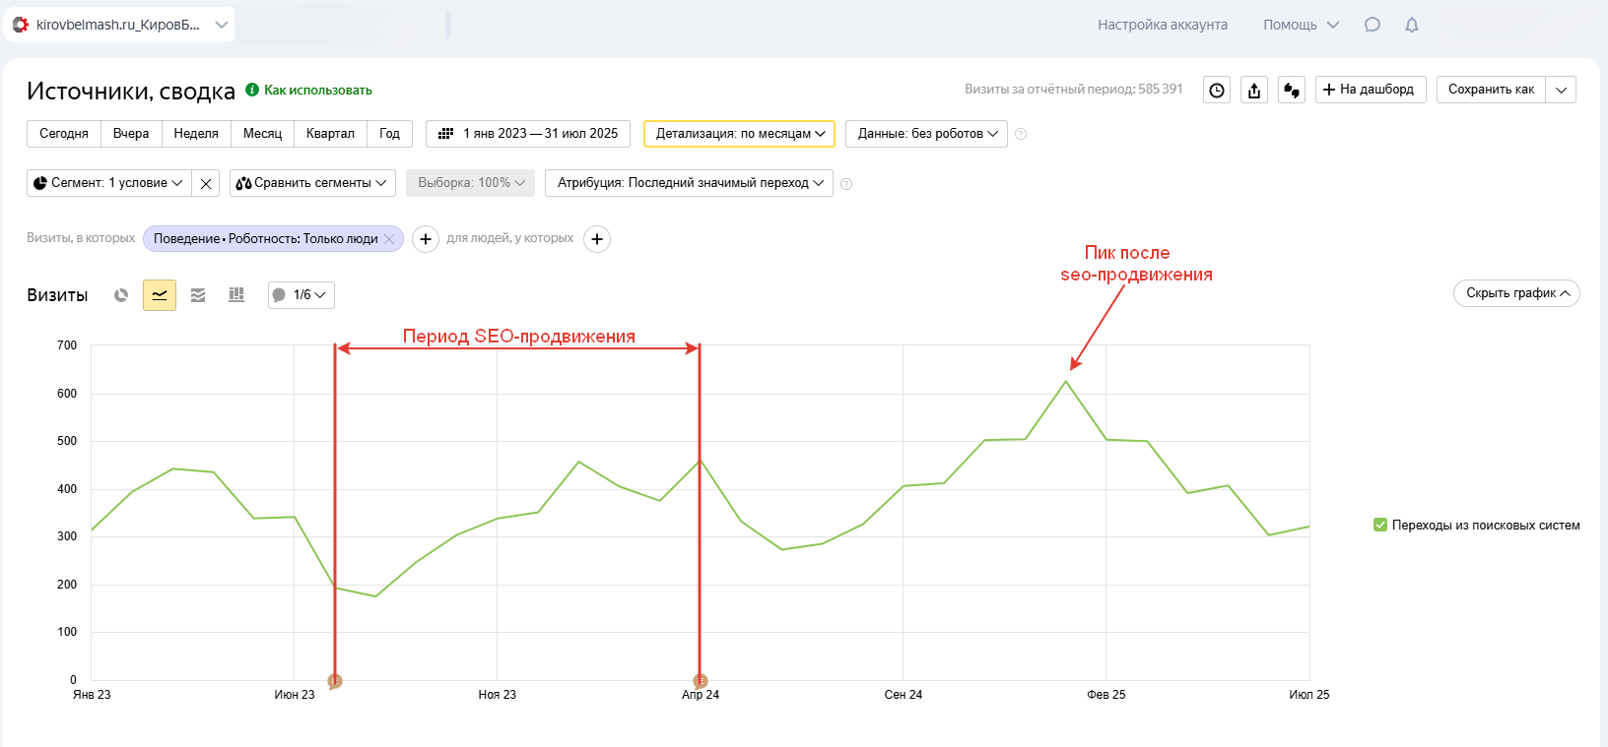Select the 'Квартал' period tab

(x=330, y=134)
